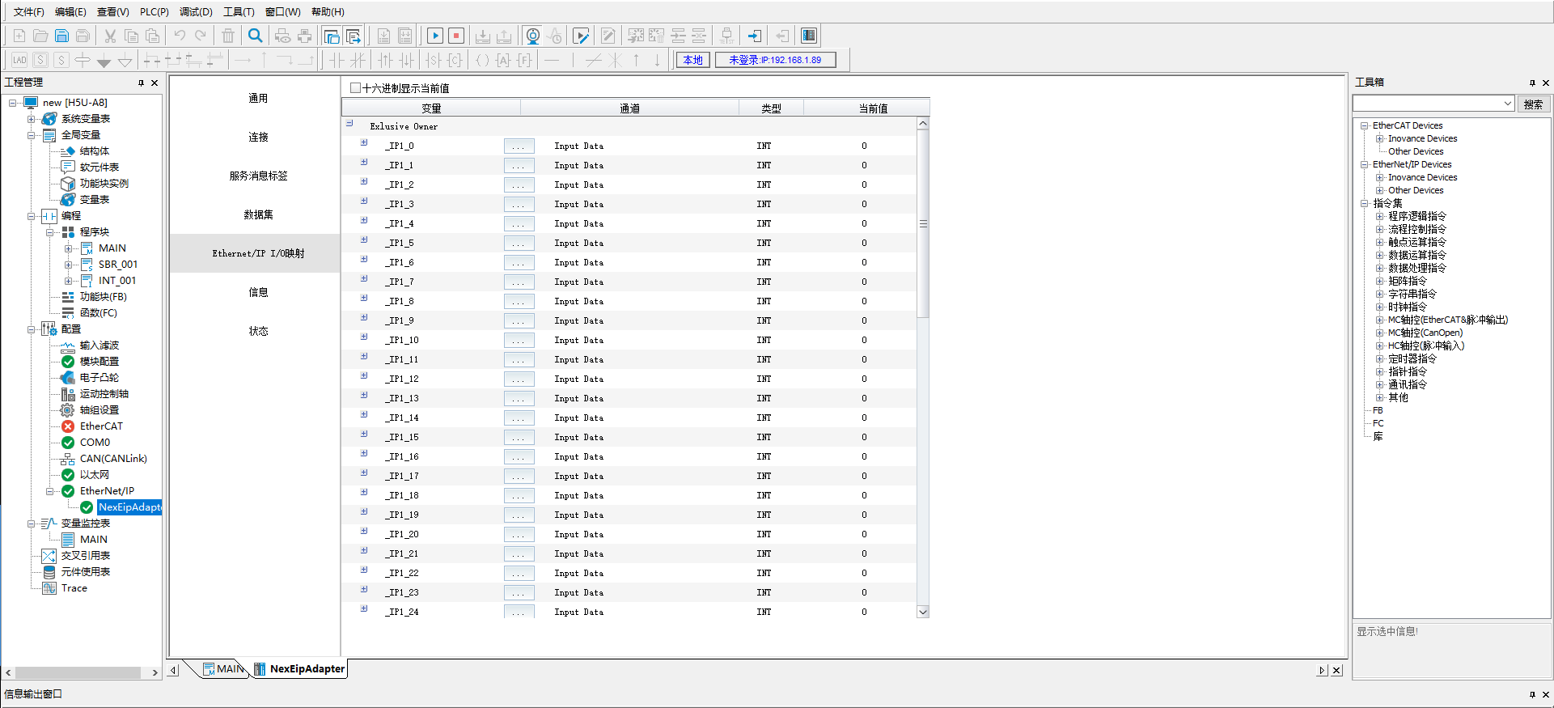Click the Open project folder icon
Image resolution: width=1554 pixels, height=708 pixels.
tap(40, 36)
